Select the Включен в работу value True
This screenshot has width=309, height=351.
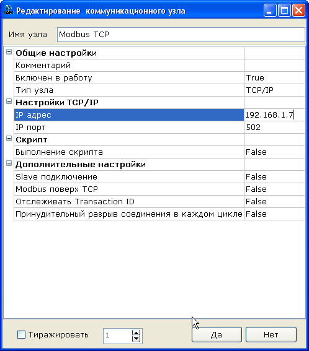coord(274,78)
